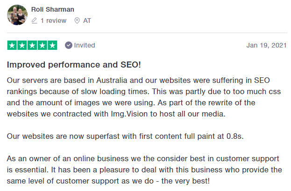Click the verified checkmark badge icon
291x191 pixels.
tap(69, 45)
